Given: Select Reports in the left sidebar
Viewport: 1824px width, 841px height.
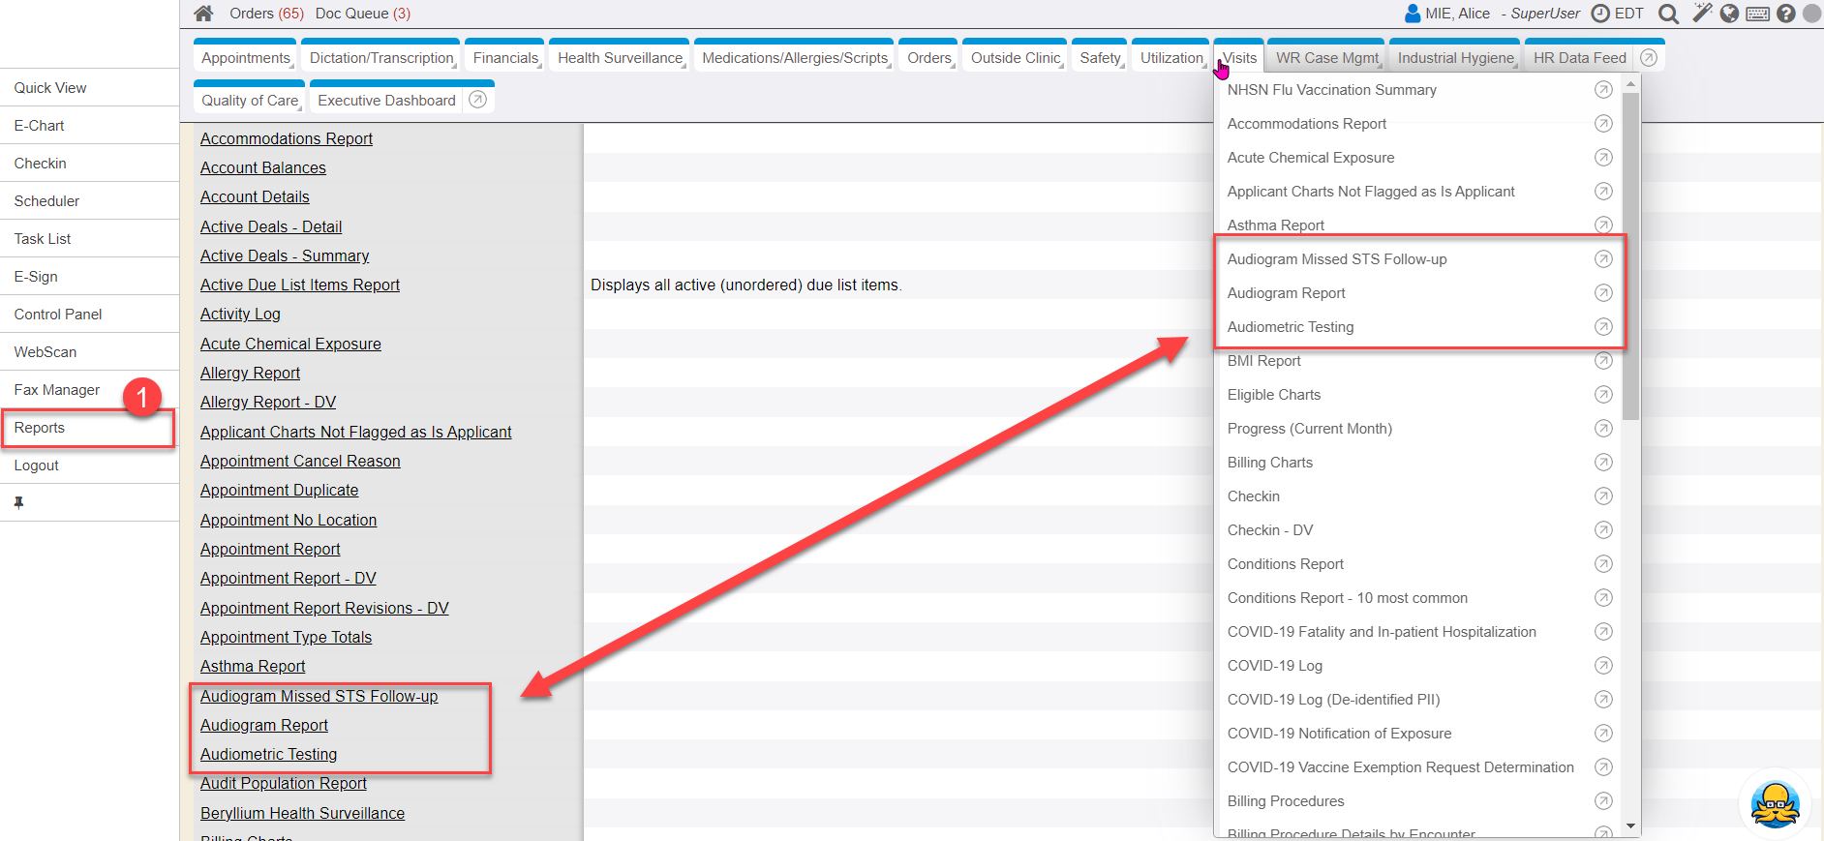Looking at the screenshot, I should [x=40, y=428].
